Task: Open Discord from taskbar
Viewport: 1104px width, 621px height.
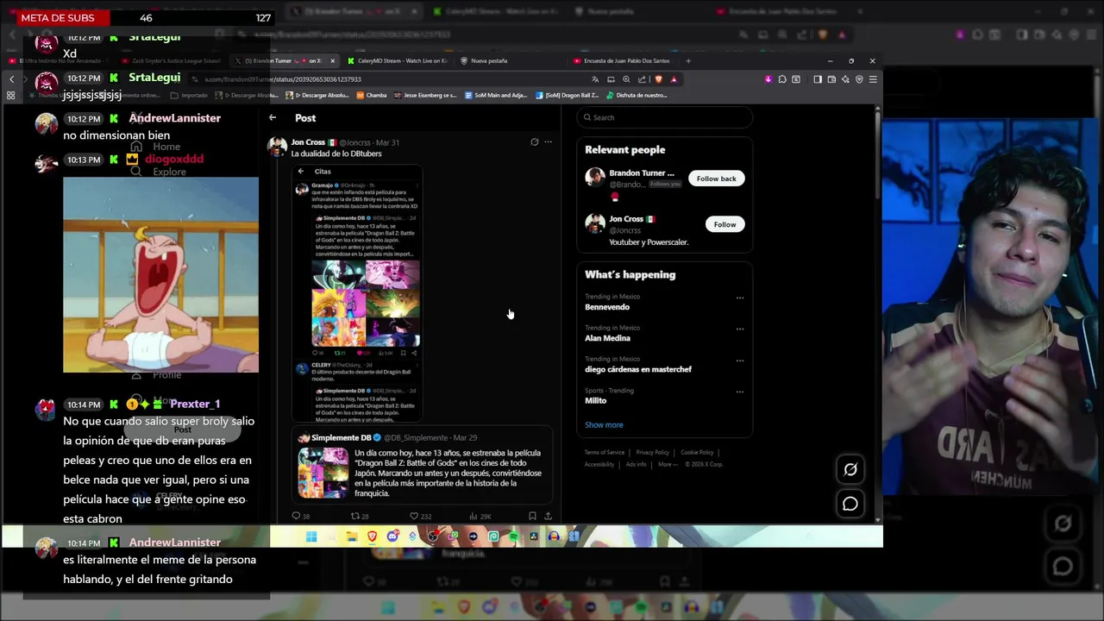Action: click(392, 536)
